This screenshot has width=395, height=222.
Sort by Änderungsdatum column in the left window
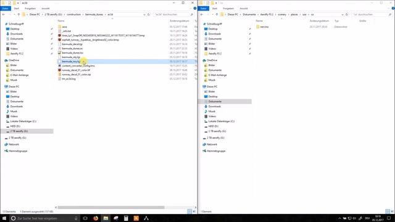180,21
